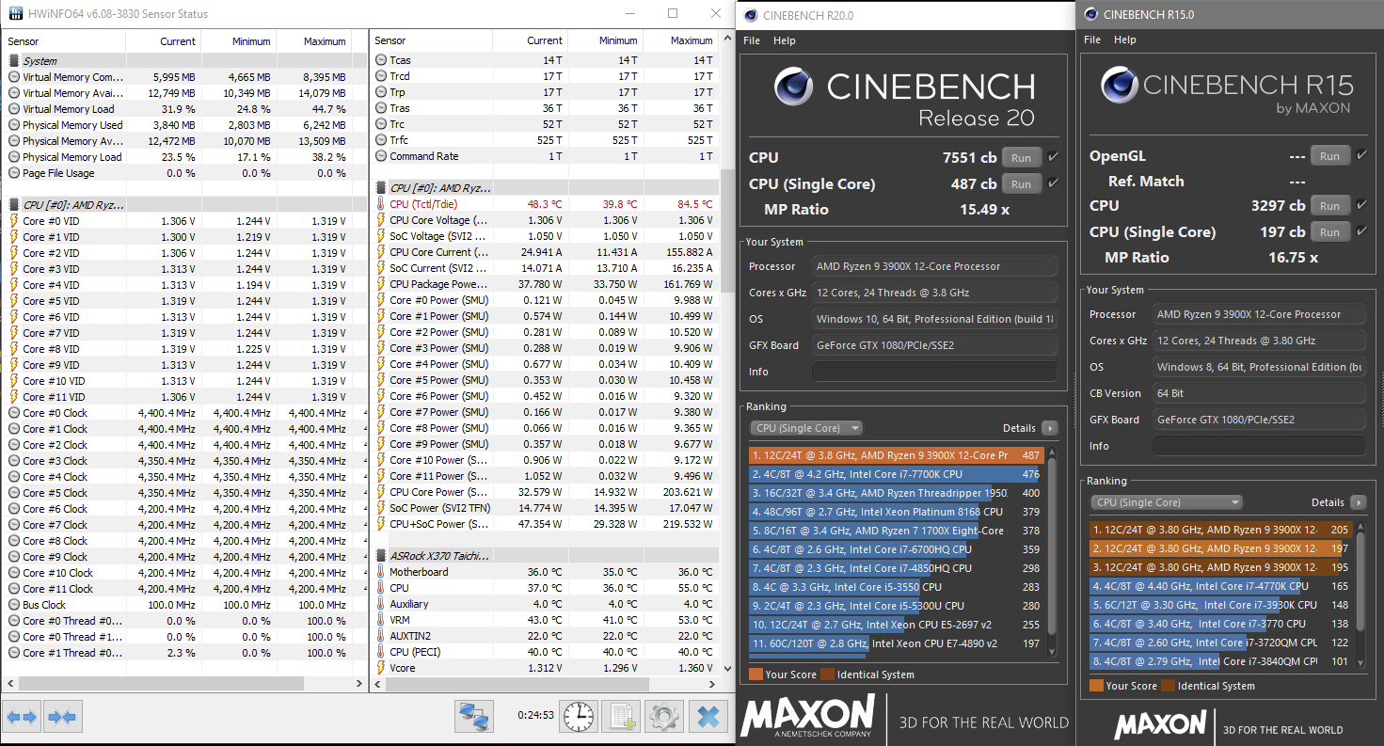Click the collapse columns arrows icon in HWiNFO

62,717
